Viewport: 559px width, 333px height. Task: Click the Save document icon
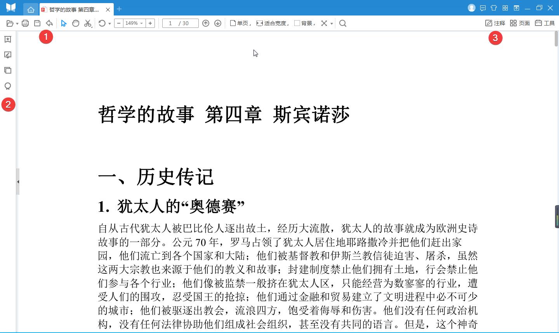click(x=36, y=23)
